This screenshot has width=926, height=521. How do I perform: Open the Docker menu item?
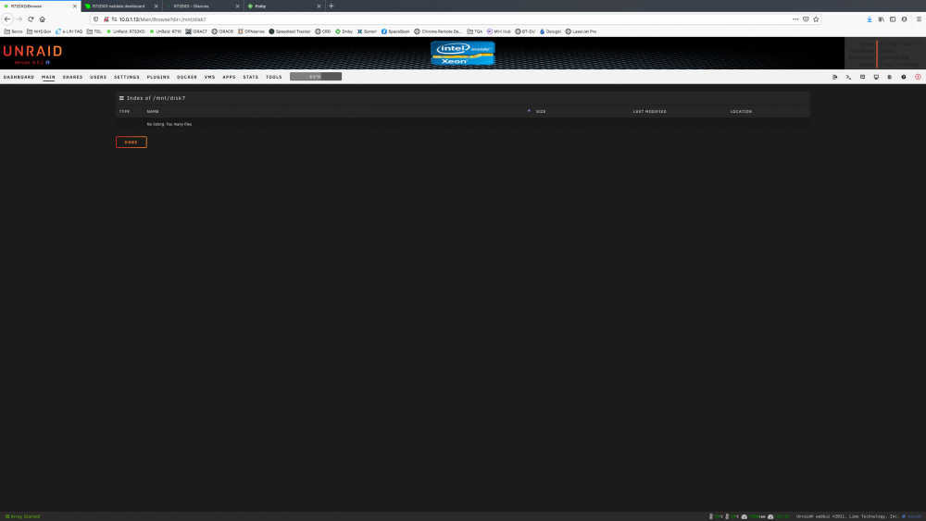point(187,77)
